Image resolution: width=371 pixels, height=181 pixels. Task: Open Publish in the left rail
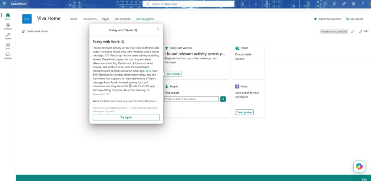pyautogui.click(x=8, y=36)
